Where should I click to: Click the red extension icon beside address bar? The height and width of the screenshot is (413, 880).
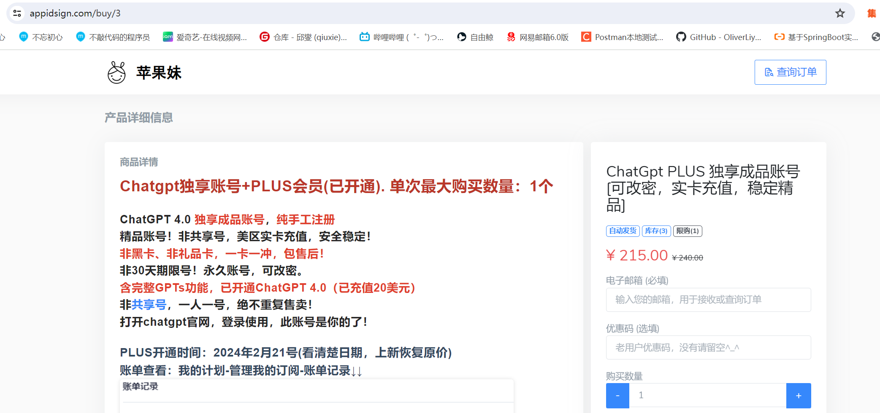coord(872,13)
